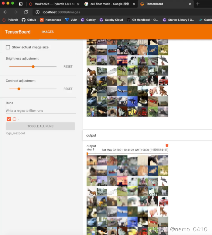The image size is (212, 235).
Task: Open the Starter Library bookmark
Action: pyautogui.click(x=179, y=20)
